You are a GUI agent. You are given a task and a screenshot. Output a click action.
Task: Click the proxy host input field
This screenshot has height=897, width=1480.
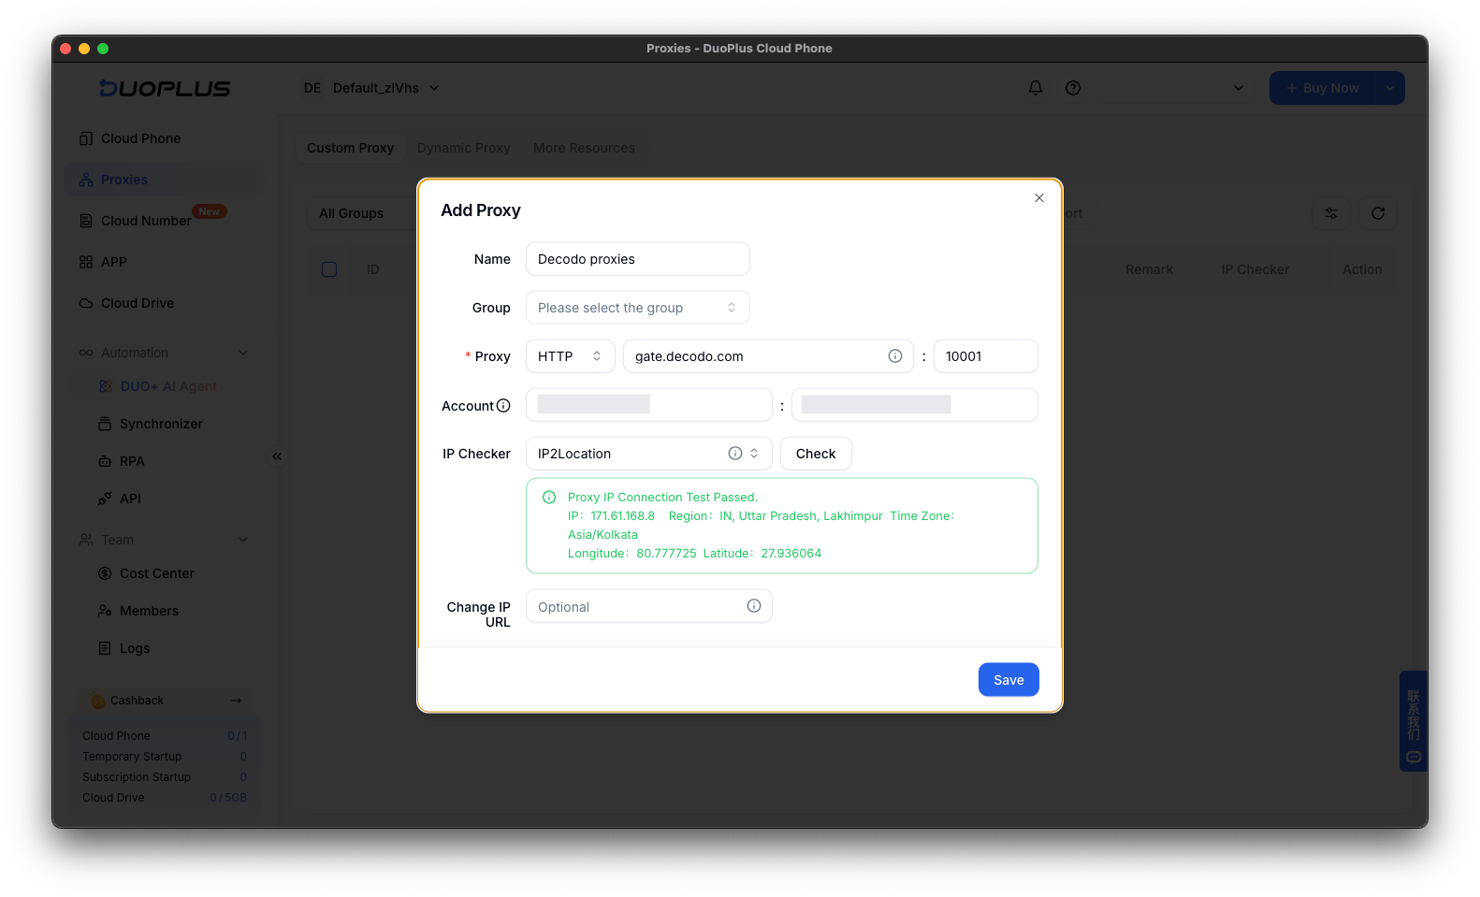[768, 356]
